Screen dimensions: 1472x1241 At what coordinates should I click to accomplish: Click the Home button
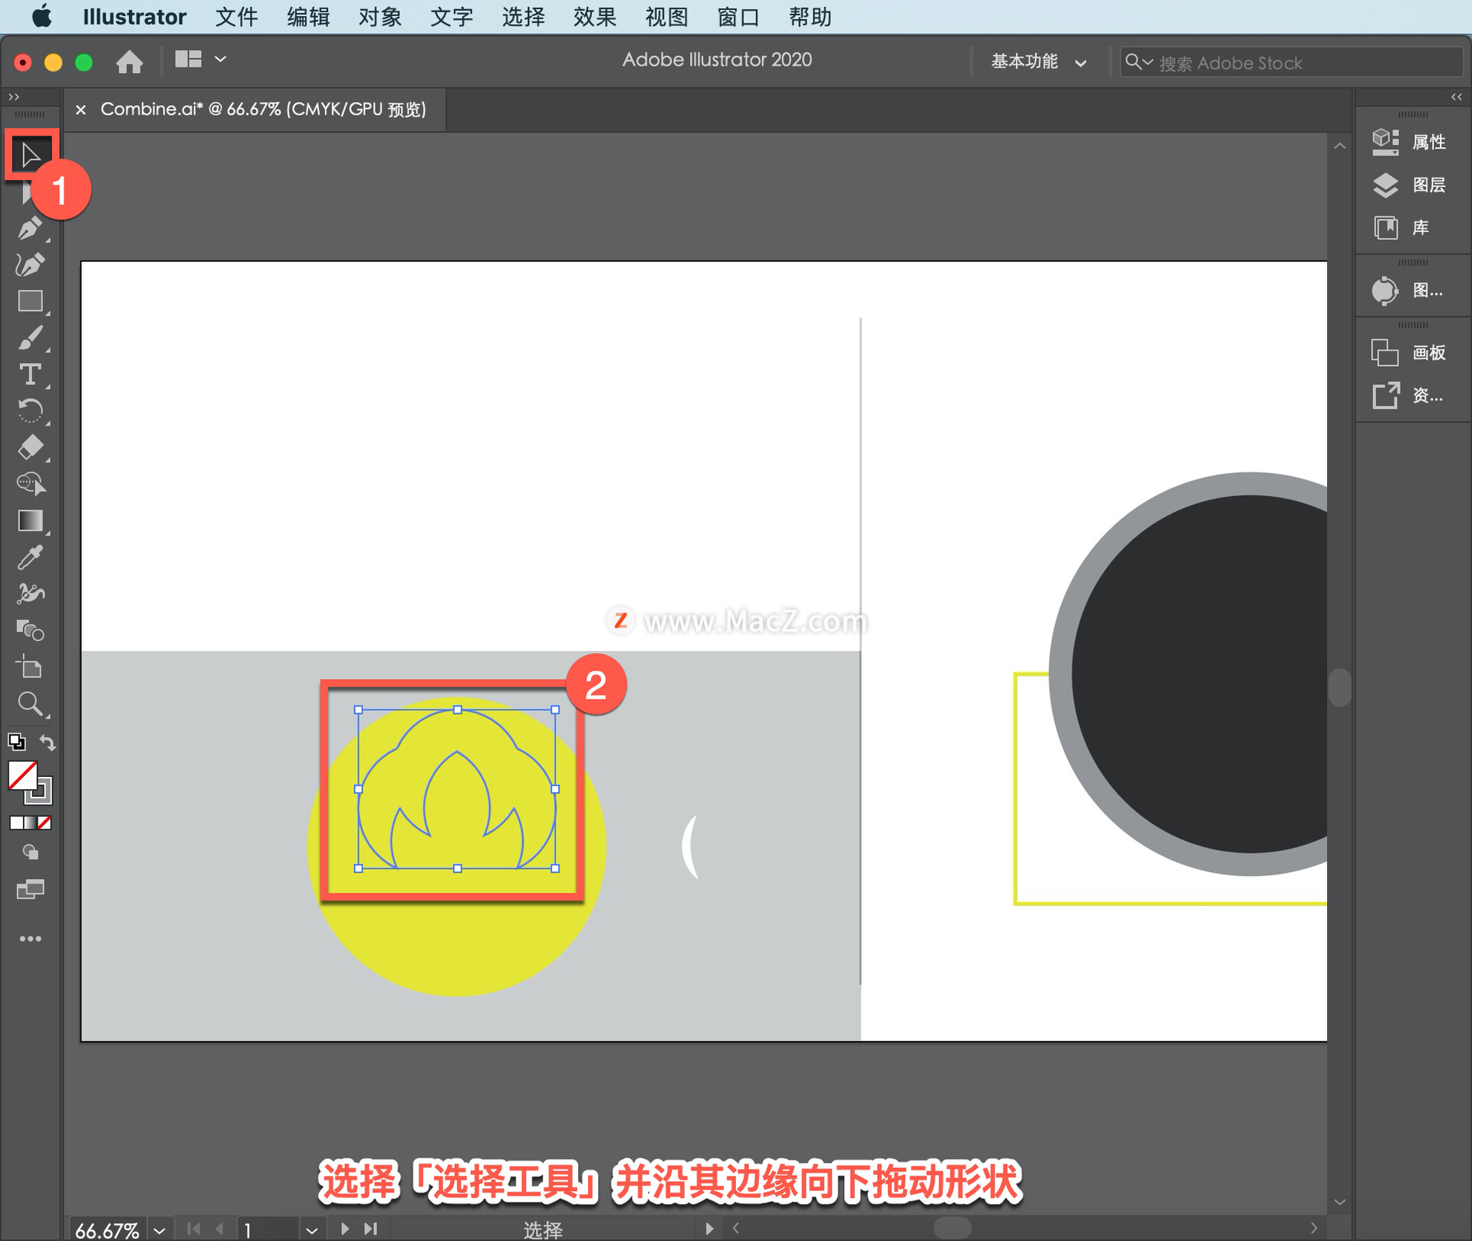(129, 61)
